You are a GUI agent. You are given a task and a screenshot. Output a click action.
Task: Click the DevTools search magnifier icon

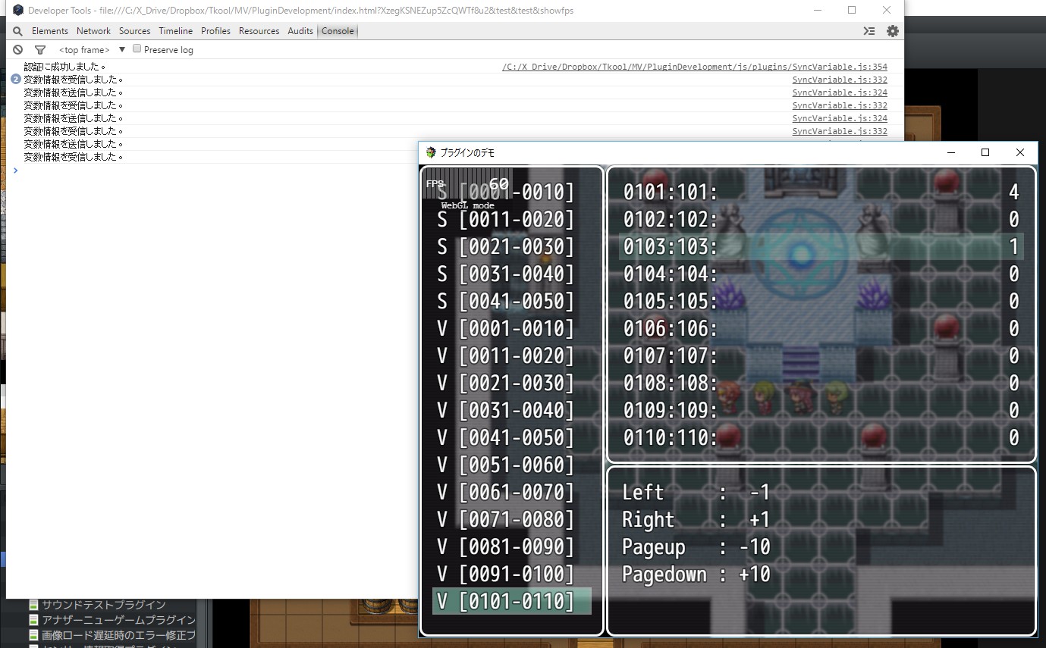[x=17, y=31]
